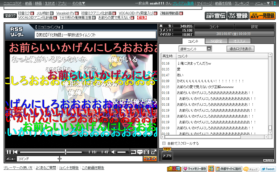The height and width of the screenshot is (172, 279).
Task: Click comment list scroll-up arrow
Action: pyautogui.click(x=270, y=55)
